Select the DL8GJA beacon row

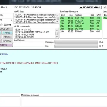tap(81, 21)
